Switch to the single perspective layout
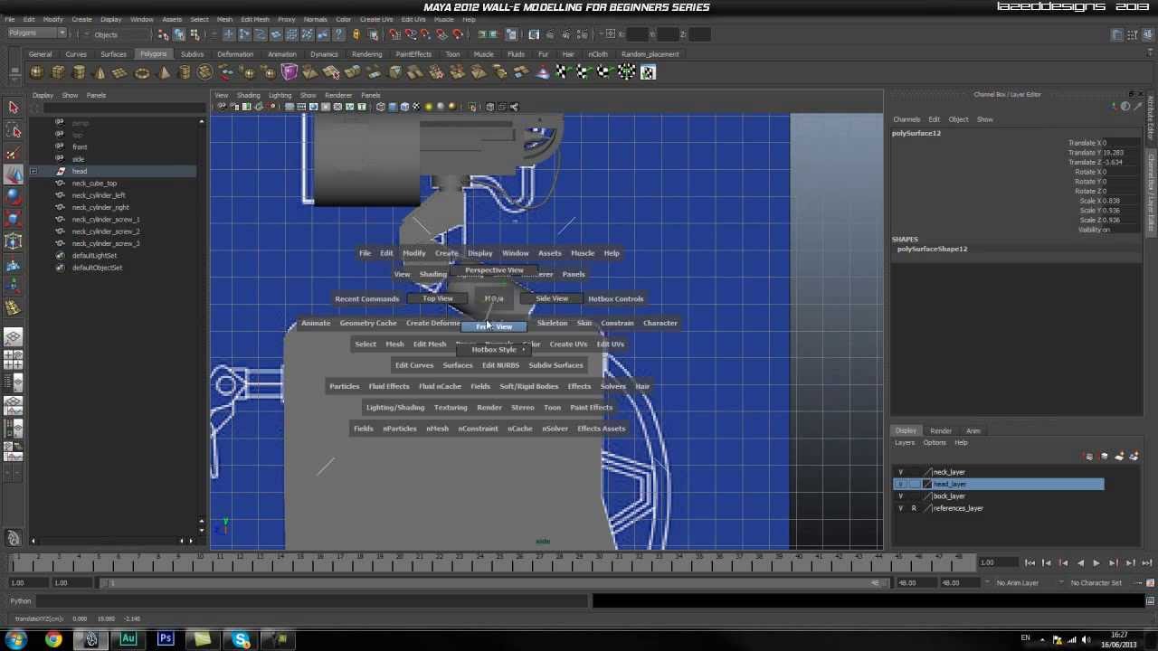1158x651 pixels. pos(13,337)
